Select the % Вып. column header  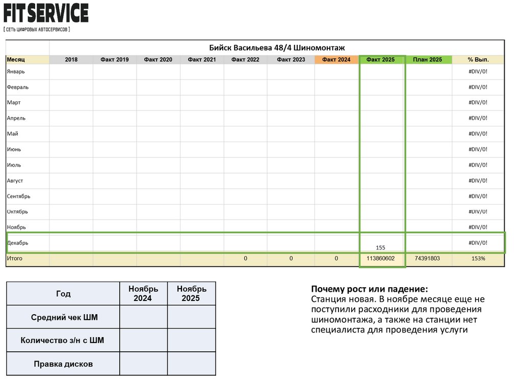(478, 60)
